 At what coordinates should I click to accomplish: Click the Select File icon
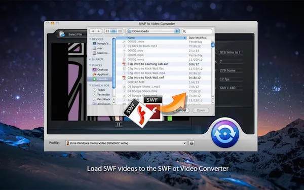coord(62,34)
